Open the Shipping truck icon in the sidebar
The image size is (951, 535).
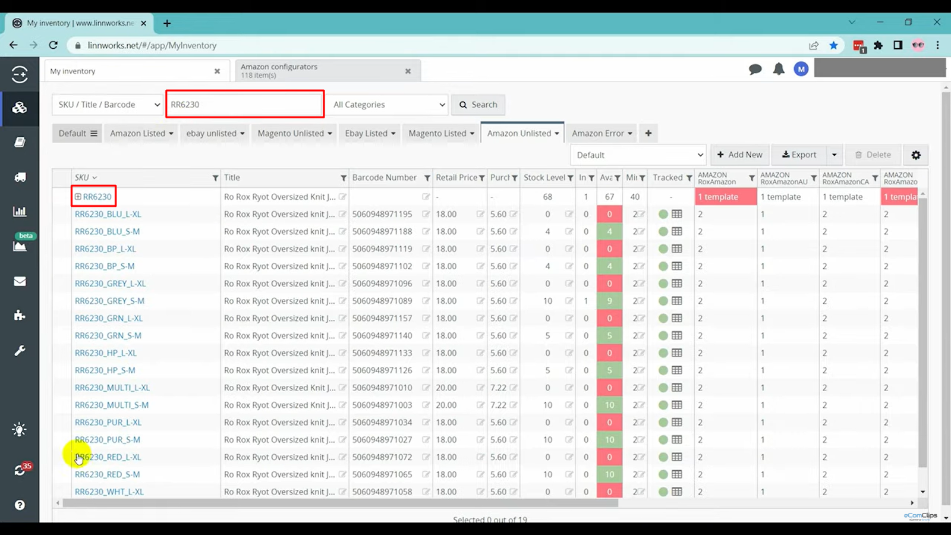tap(20, 177)
